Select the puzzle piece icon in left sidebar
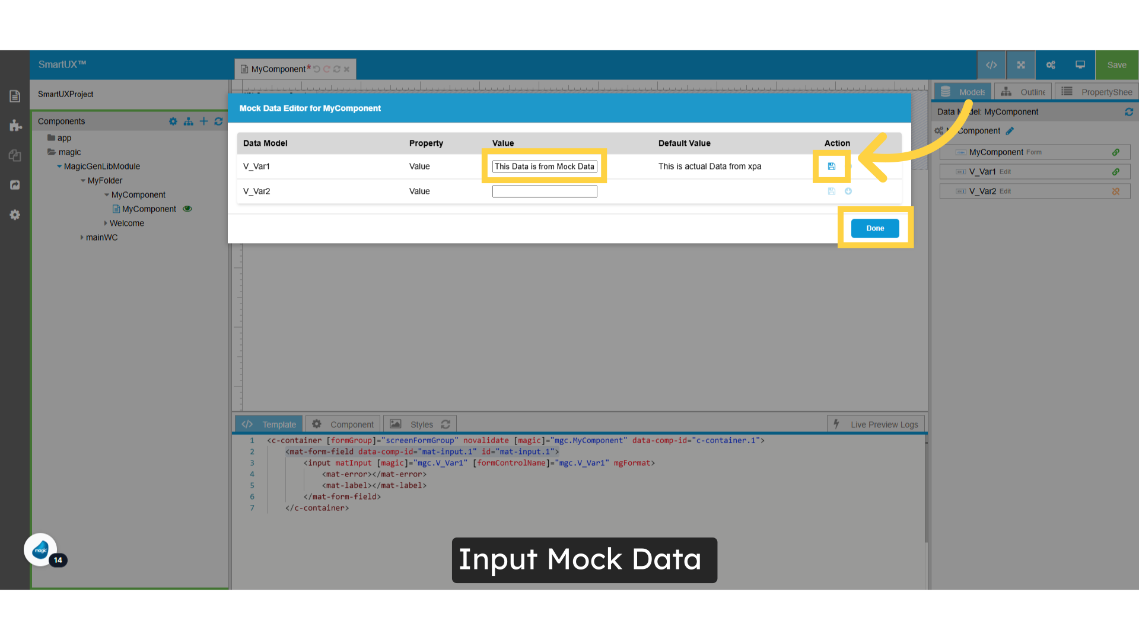 tap(15, 126)
